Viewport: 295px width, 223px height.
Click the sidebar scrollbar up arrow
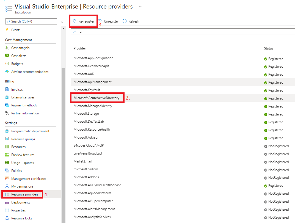(64, 29)
